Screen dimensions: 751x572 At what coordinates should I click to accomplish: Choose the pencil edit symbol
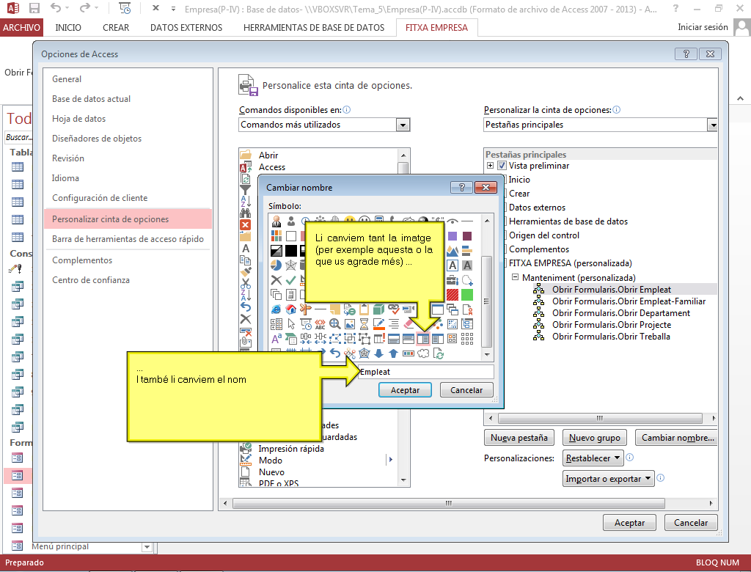tap(379, 324)
